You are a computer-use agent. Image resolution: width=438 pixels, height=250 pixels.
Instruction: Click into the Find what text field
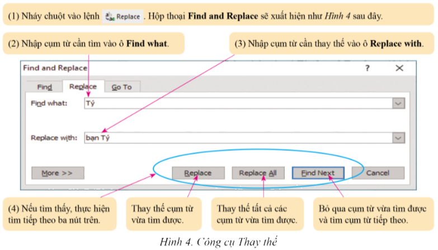click(238, 103)
